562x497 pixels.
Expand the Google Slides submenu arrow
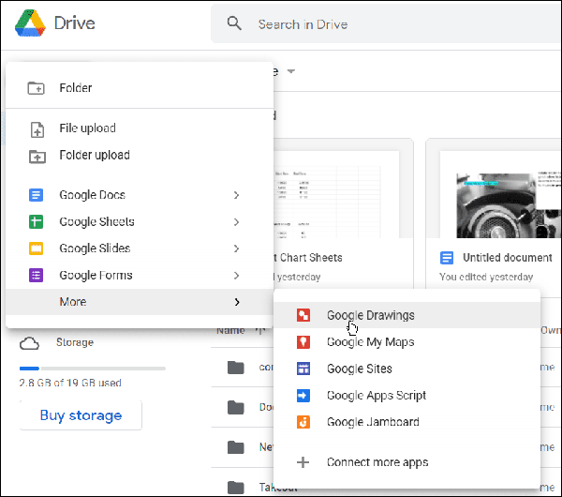pos(236,248)
